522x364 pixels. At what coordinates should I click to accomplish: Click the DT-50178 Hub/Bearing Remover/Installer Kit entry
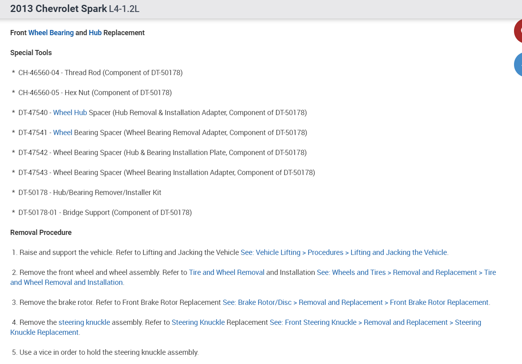click(90, 193)
